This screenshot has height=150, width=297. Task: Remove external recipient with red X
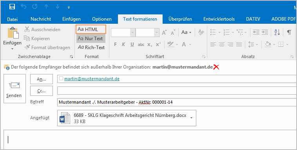coord(216,67)
